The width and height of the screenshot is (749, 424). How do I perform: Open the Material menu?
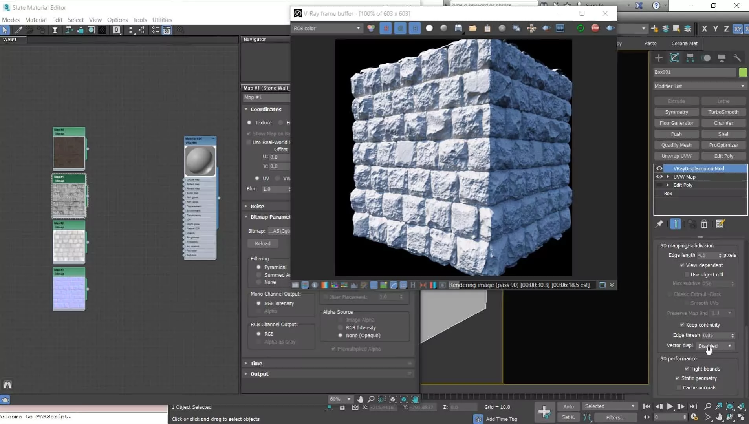36,20
